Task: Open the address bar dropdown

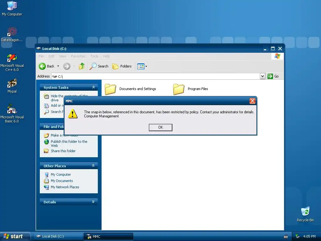Action: 262,76
